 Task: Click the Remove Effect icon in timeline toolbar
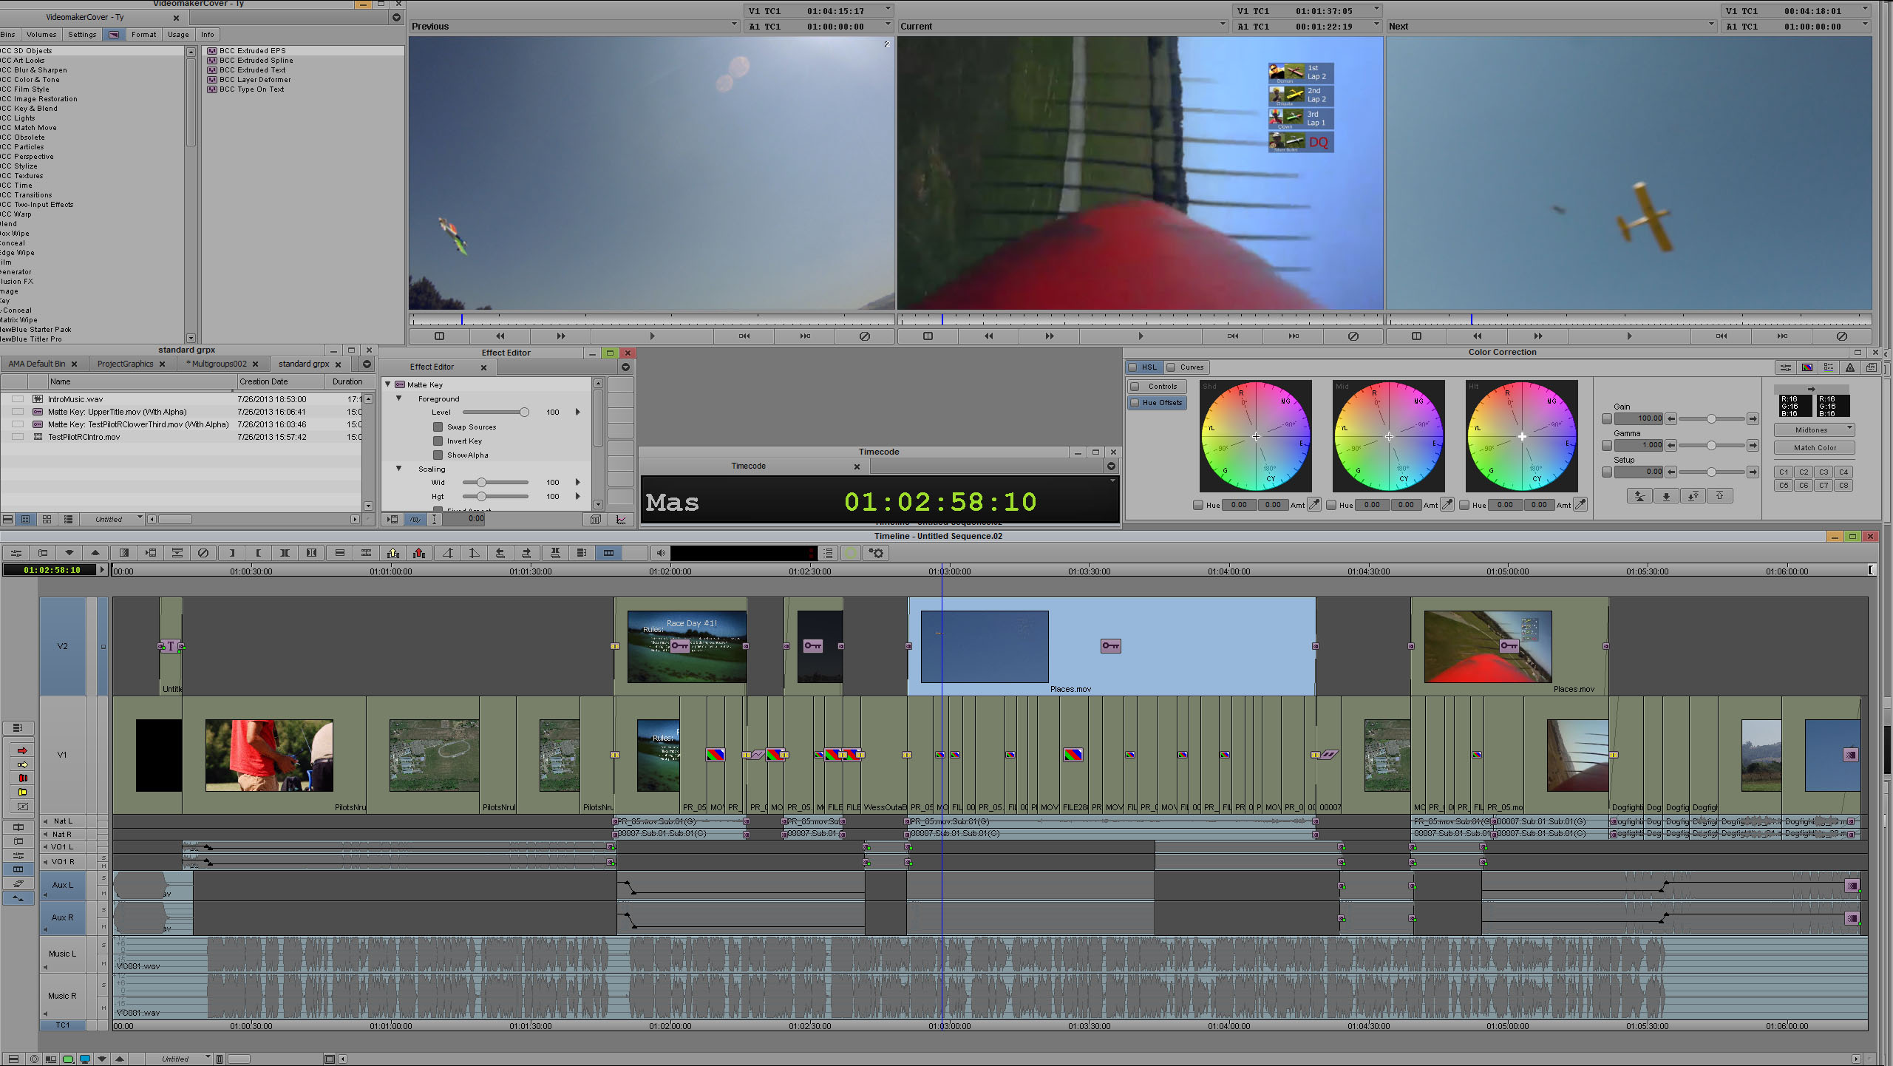click(x=203, y=553)
